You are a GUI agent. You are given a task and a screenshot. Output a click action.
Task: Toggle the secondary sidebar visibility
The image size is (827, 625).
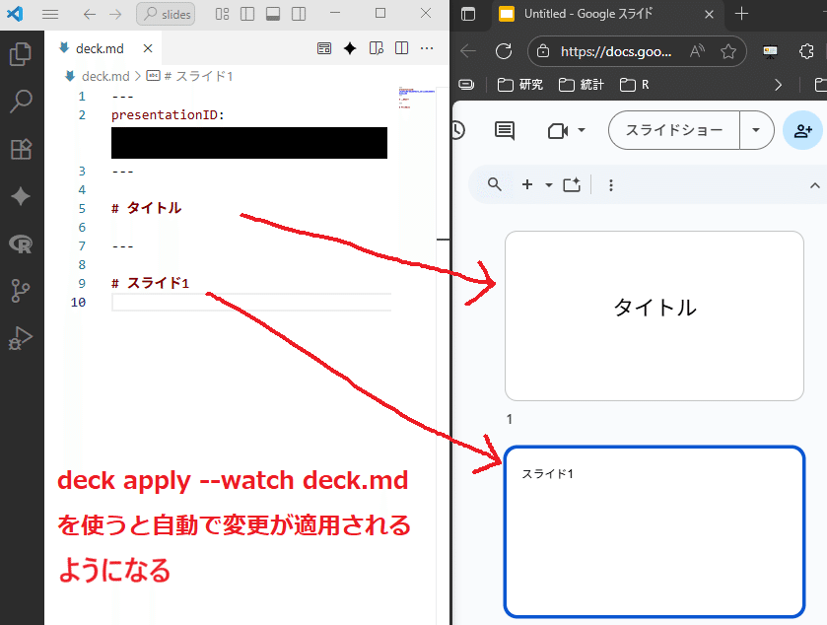[x=299, y=14]
